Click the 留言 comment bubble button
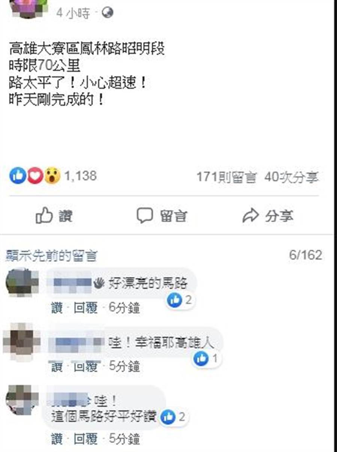337x452 pixels. 162,216
